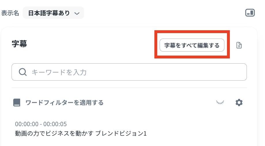This screenshot has width=265, height=146.
Task: Click the 表示名 label
Action: click(10, 13)
